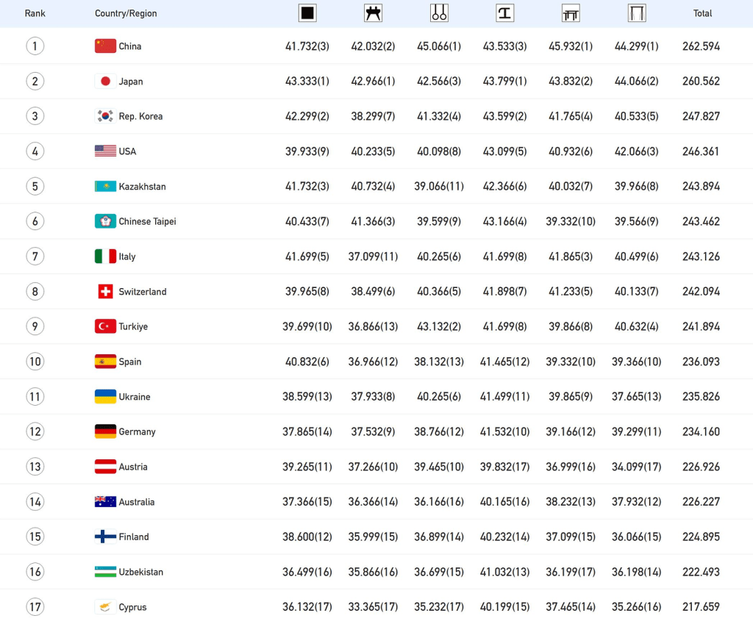
Task: Open the Chinese Taipei country link
Action: tap(147, 221)
